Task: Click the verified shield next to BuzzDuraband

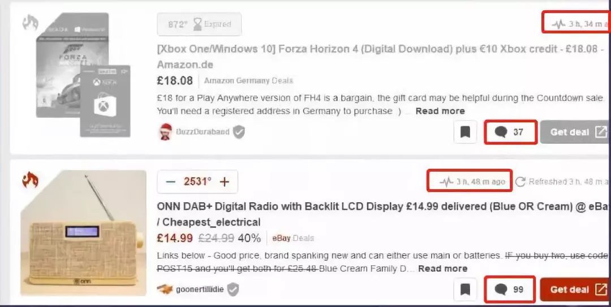Action: point(239,132)
